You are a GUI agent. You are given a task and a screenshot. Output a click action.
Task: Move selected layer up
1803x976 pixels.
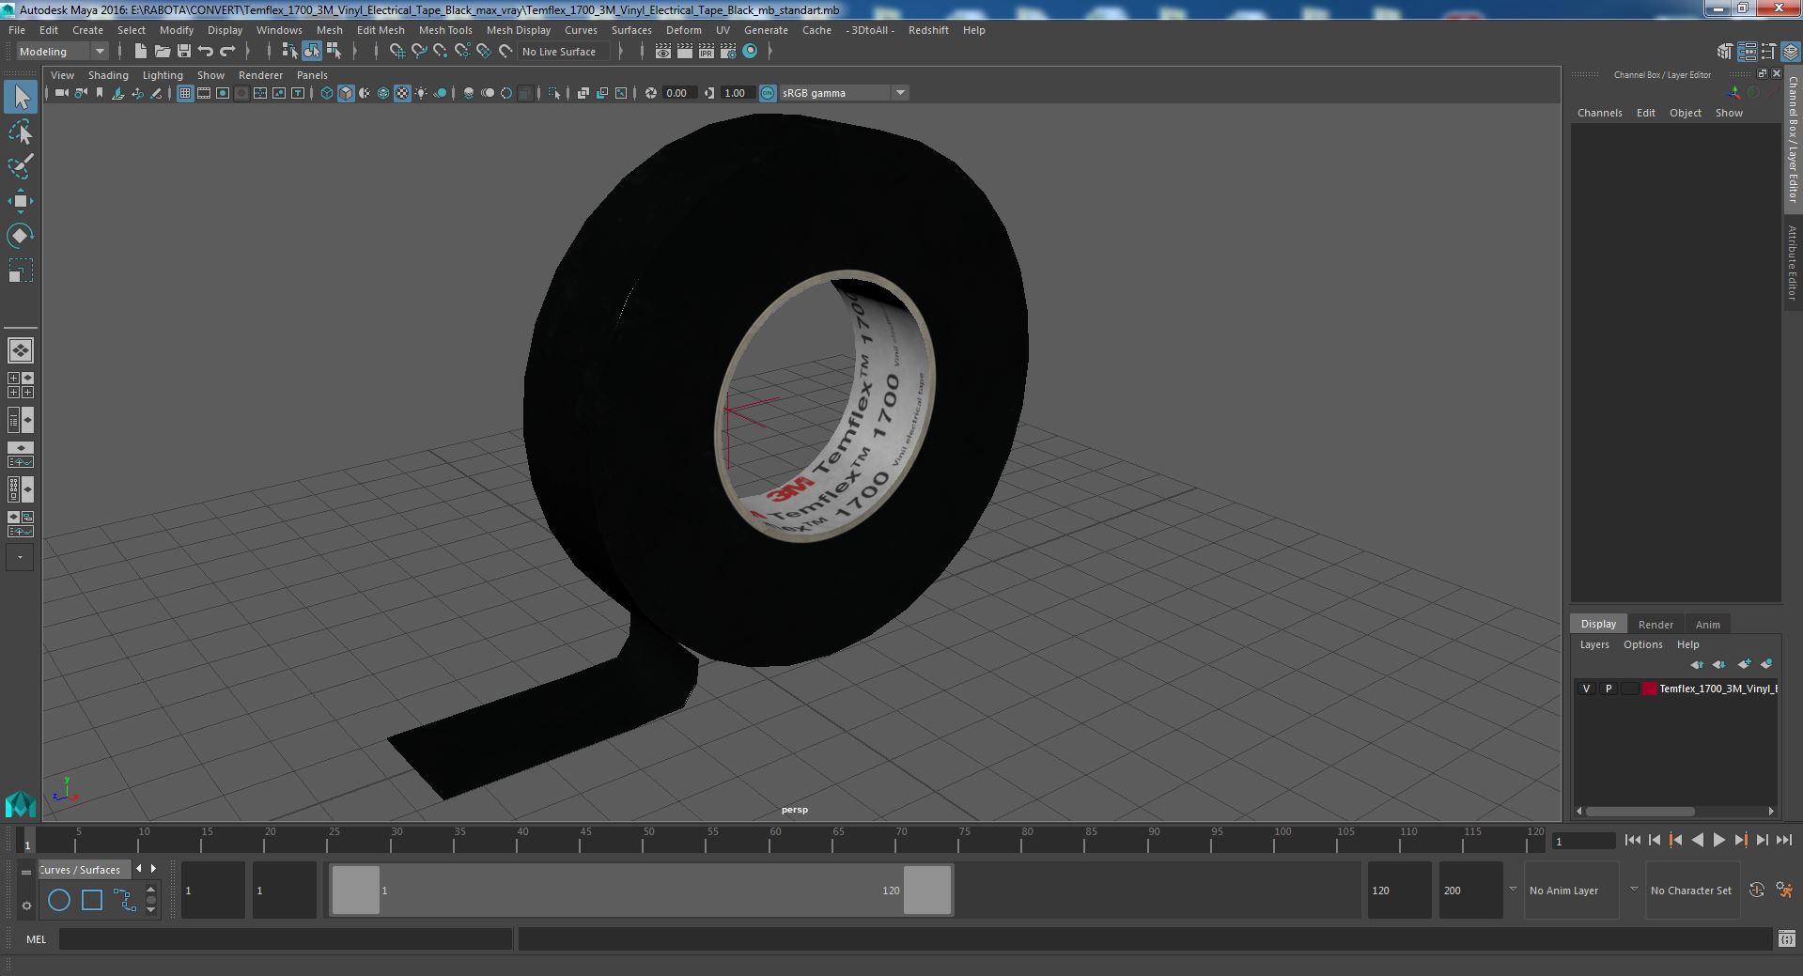pos(1697,664)
